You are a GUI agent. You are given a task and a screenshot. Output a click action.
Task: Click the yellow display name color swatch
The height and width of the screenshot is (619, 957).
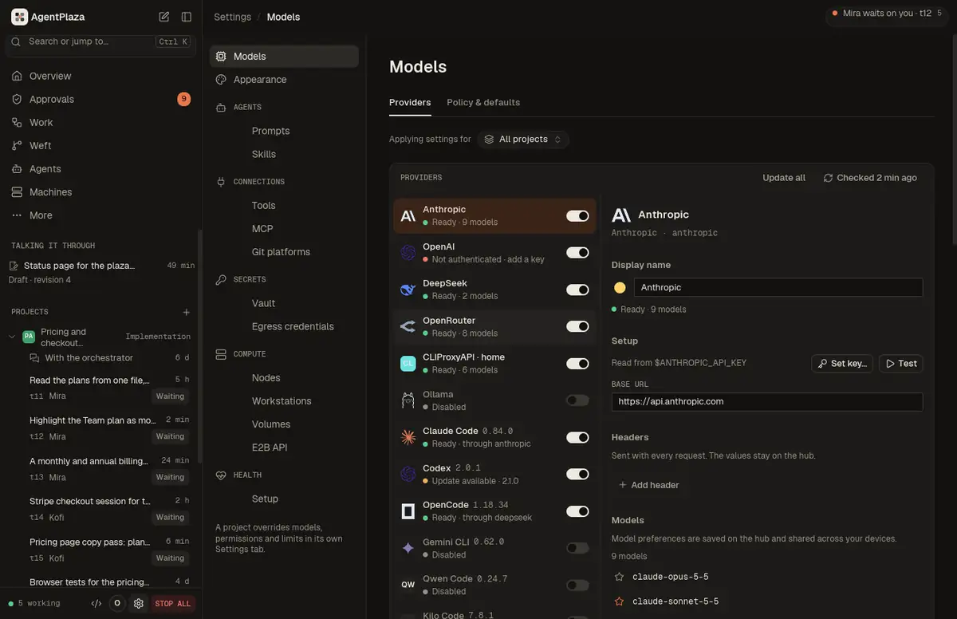(x=620, y=287)
